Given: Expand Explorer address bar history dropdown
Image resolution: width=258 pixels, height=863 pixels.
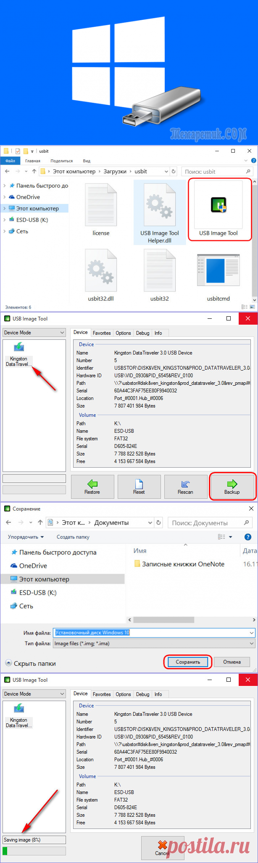Looking at the screenshot, I should tap(166, 171).
